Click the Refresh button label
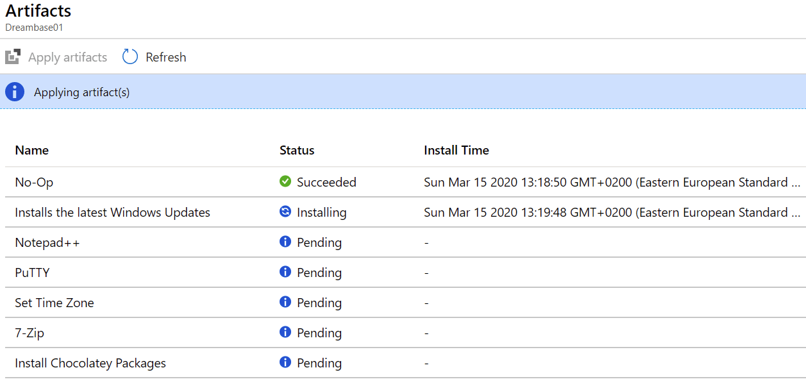This screenshot has height=386, width=806. (166, 57)
